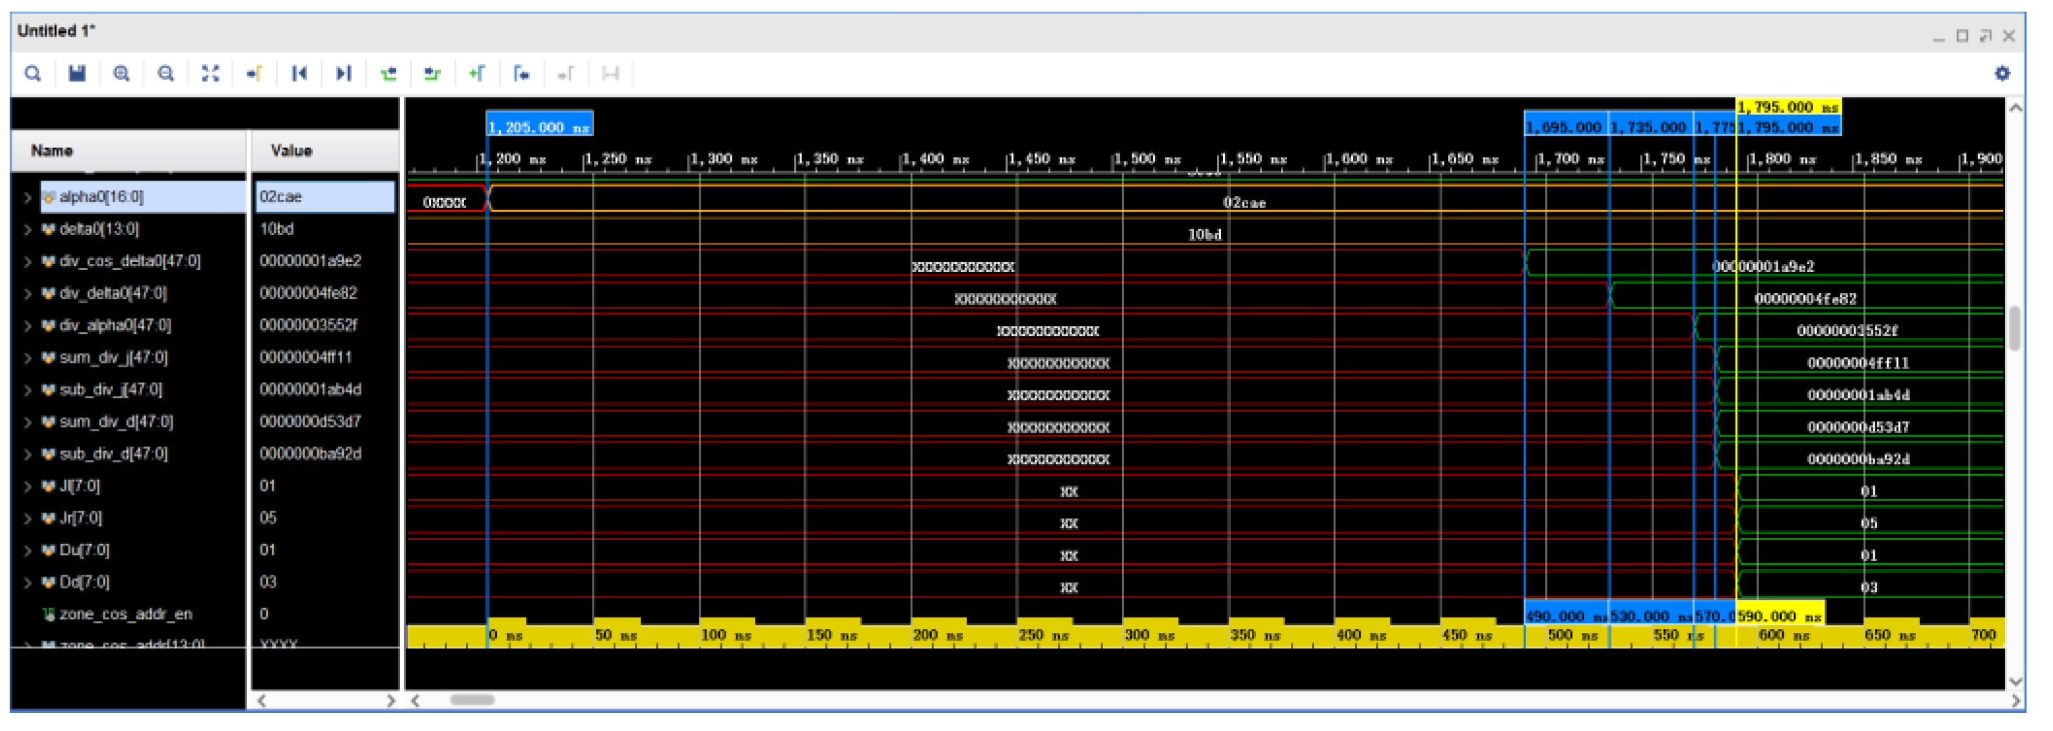
Task: Open waveform settings with the gear icon
Action: click(x=2001, y=74)
